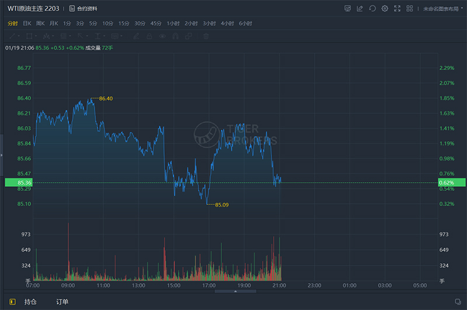Click the chart monitor/indicator icon in top bar
Screen dimensions: 467x310
[x=347, y=9]
